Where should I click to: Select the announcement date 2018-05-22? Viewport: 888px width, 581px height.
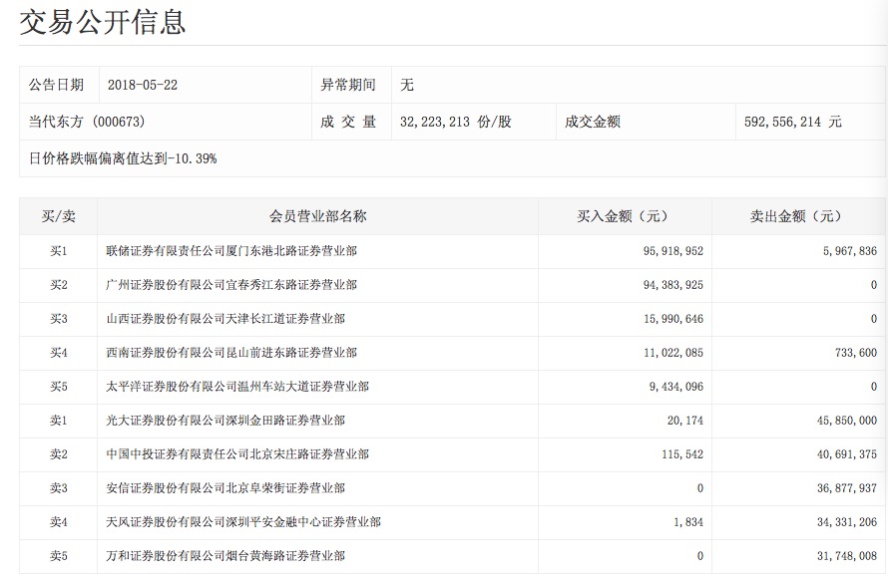point(142,86)
